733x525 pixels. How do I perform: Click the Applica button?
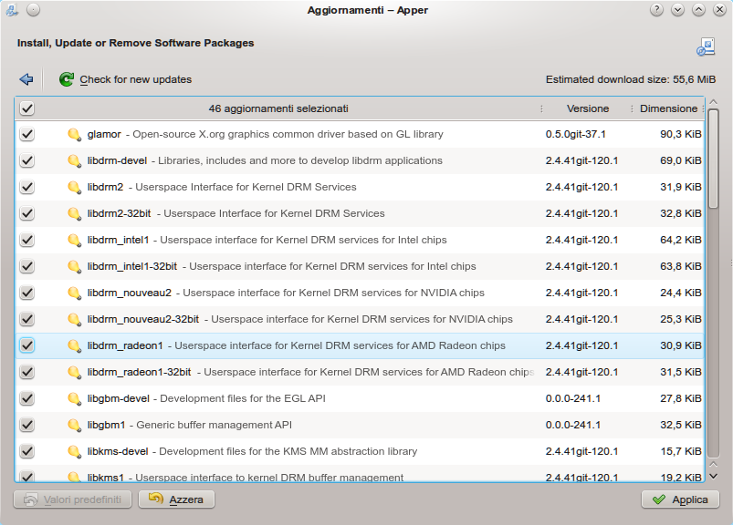pos(680,499)
